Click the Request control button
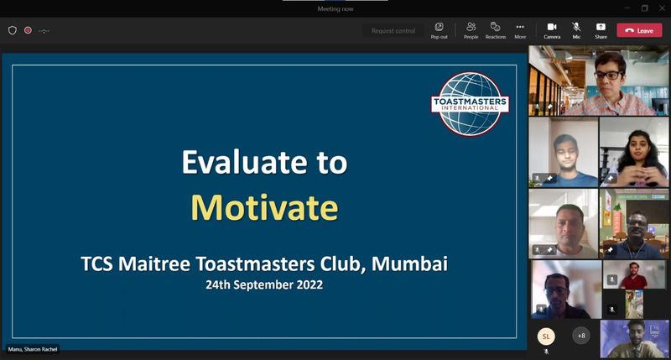 tap(393, 31)
